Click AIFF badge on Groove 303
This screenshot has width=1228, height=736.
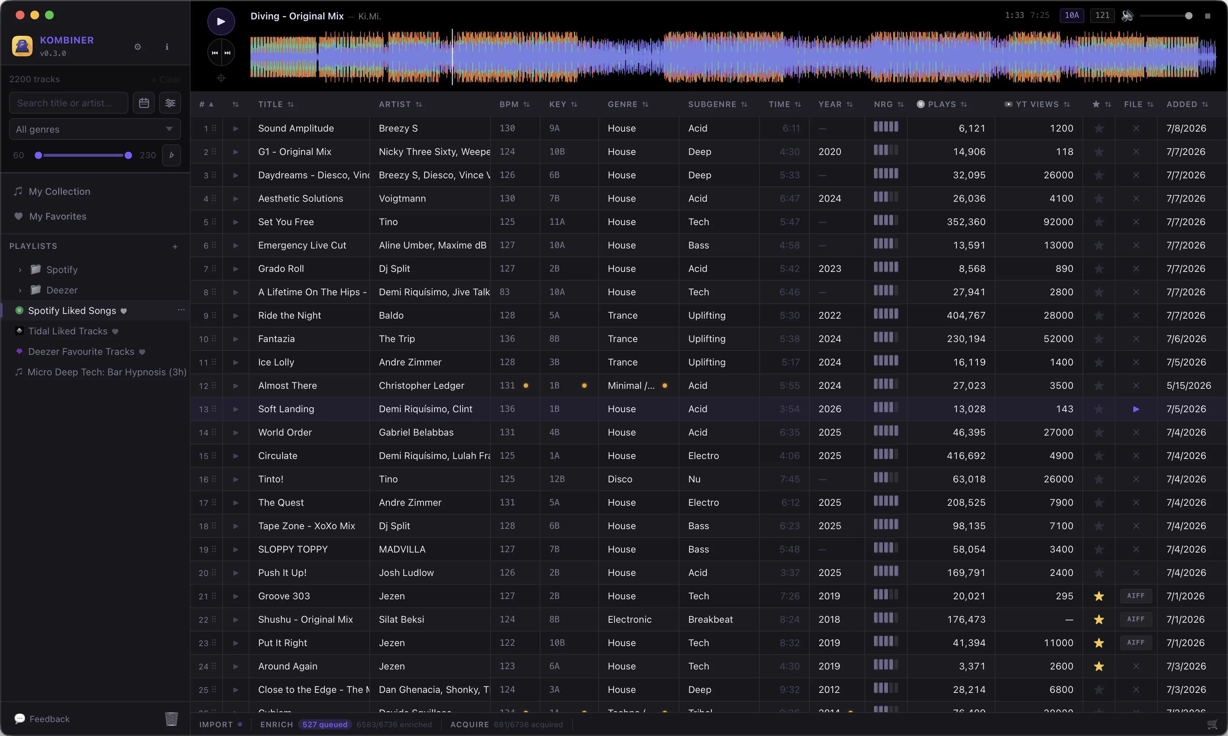[x=1136, y=596]
